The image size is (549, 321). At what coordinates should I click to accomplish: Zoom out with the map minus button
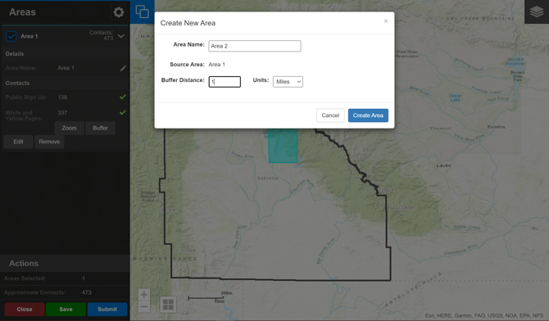144,306
